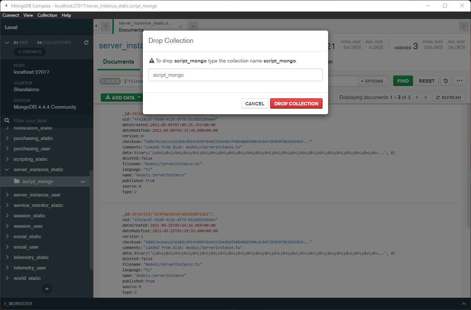Expand the social_static database
471x310 pixels.
click(7, 236)
